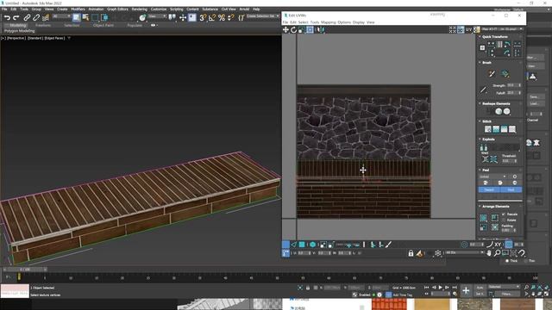Open the Tools menu in Edit UVWs
The height and width of the screenshot is (310, 552).
click(314, 22)
